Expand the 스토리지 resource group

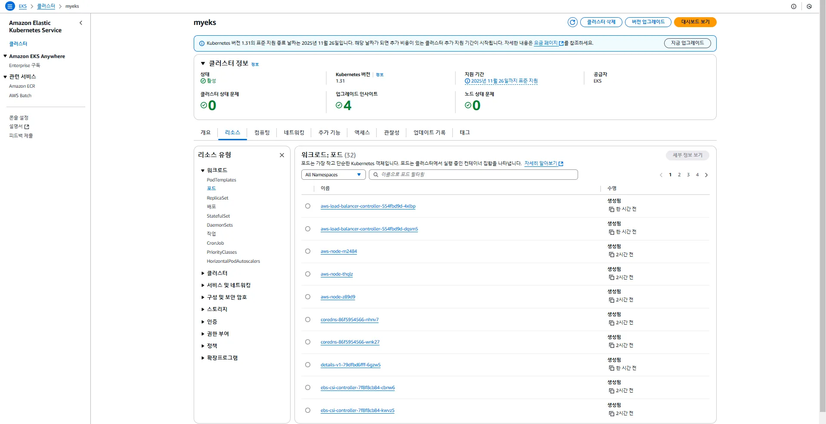[x=203, y=309]
